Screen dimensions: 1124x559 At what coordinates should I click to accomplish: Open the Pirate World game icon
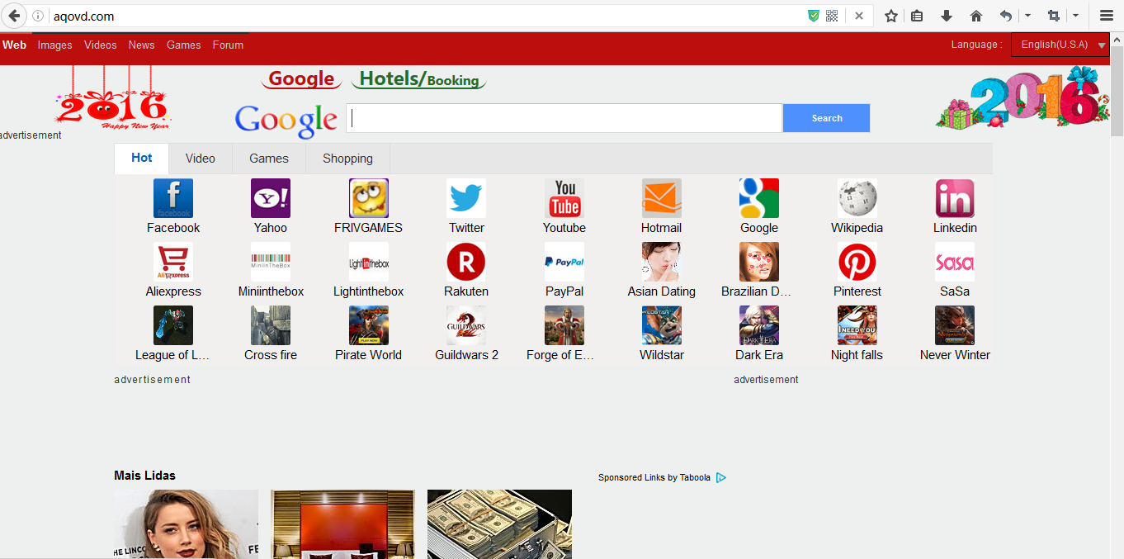(x=368, y=325)
